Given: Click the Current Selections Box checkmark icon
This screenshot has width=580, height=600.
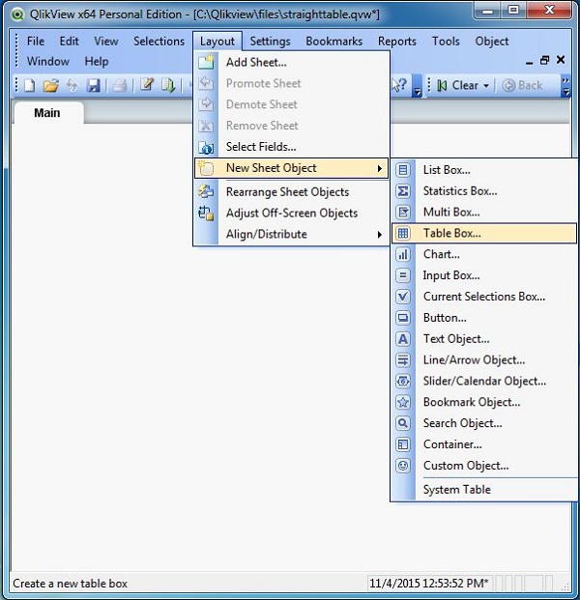Looking at the screenshot, I should [403, 297].
